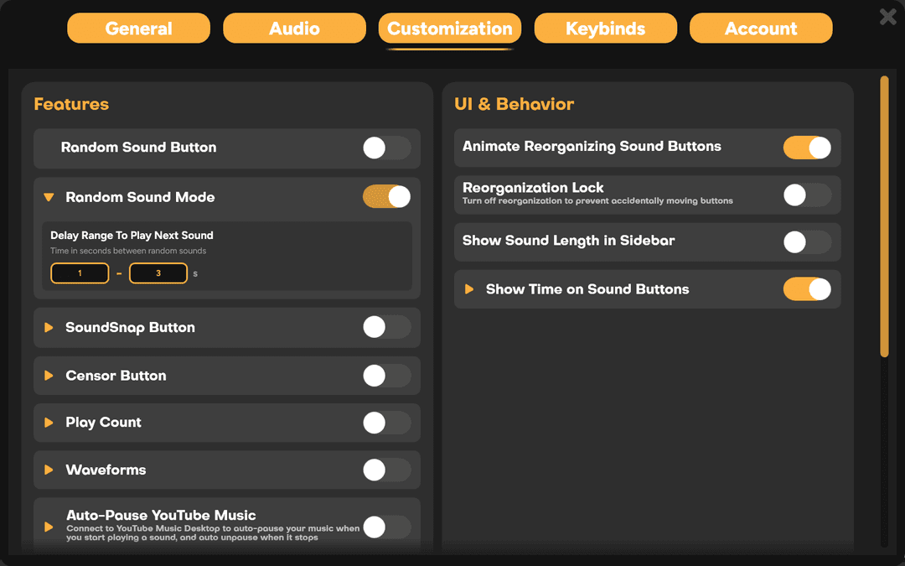Turn on Play Count
The width and height of the screenshot is (905, 566).
click(x=386, y=422)
